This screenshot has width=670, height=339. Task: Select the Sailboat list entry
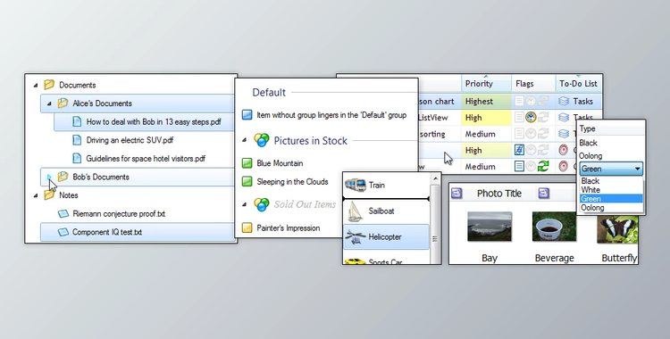coord(386,211)
